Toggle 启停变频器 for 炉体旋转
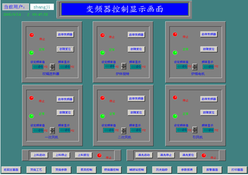This screenshot has height=175, width=248. pyautogui.click(x=136, y=34)
